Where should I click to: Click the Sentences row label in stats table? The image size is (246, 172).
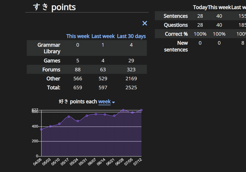click(176, 16)
